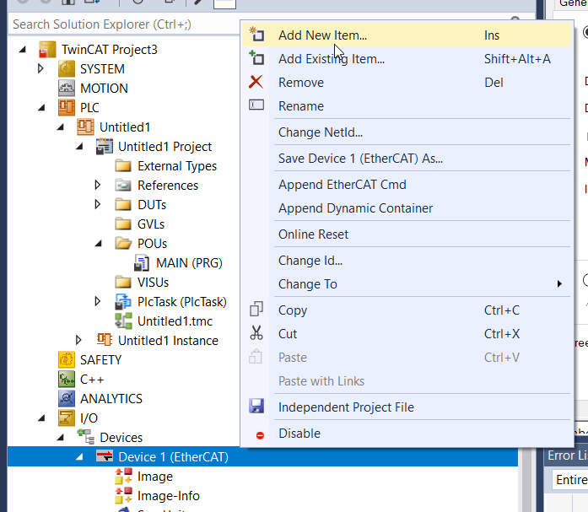
Task: Click the MOTION node icon
Action: click(67, 89)
